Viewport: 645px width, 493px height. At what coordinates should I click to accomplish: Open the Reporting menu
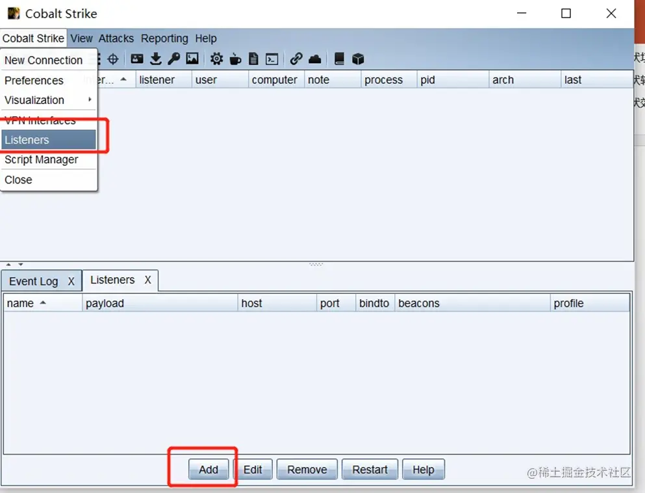coord(164,38)
